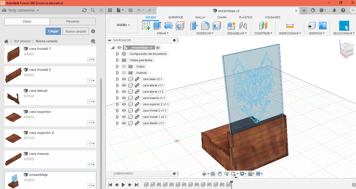
Task: Open the MODIFICAR dropdown menu
Action: pyautogui.click(x=205, y=33)
